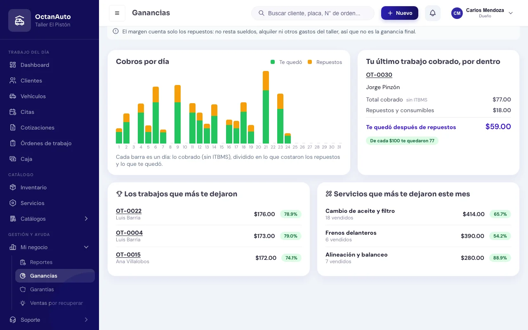Expand the Catálogos submenu chevron

point(86,219)
